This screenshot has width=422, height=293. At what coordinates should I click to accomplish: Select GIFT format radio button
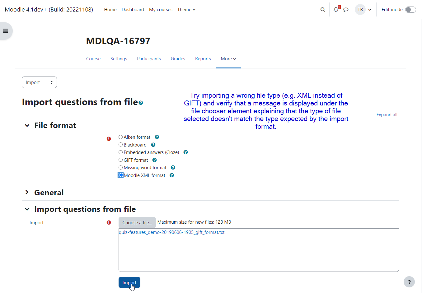click(120, 160)
